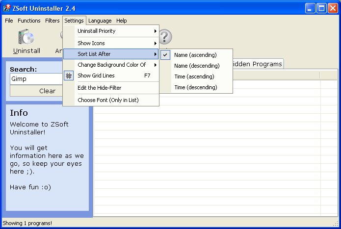341x229 pixels.
Task: Choose Name (descending) sorting
Action: click(x=197, y=66)
